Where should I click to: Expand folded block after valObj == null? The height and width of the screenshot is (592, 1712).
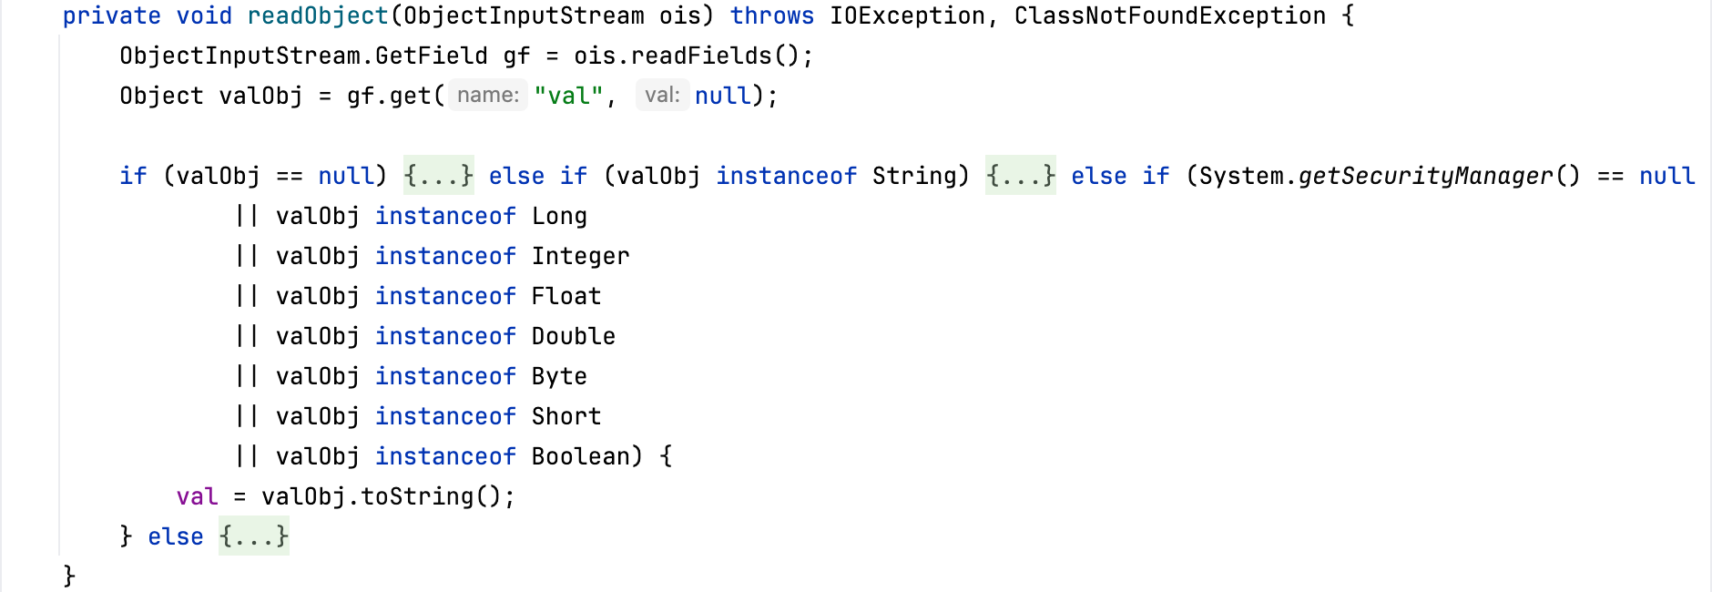[x=439, y=175]
